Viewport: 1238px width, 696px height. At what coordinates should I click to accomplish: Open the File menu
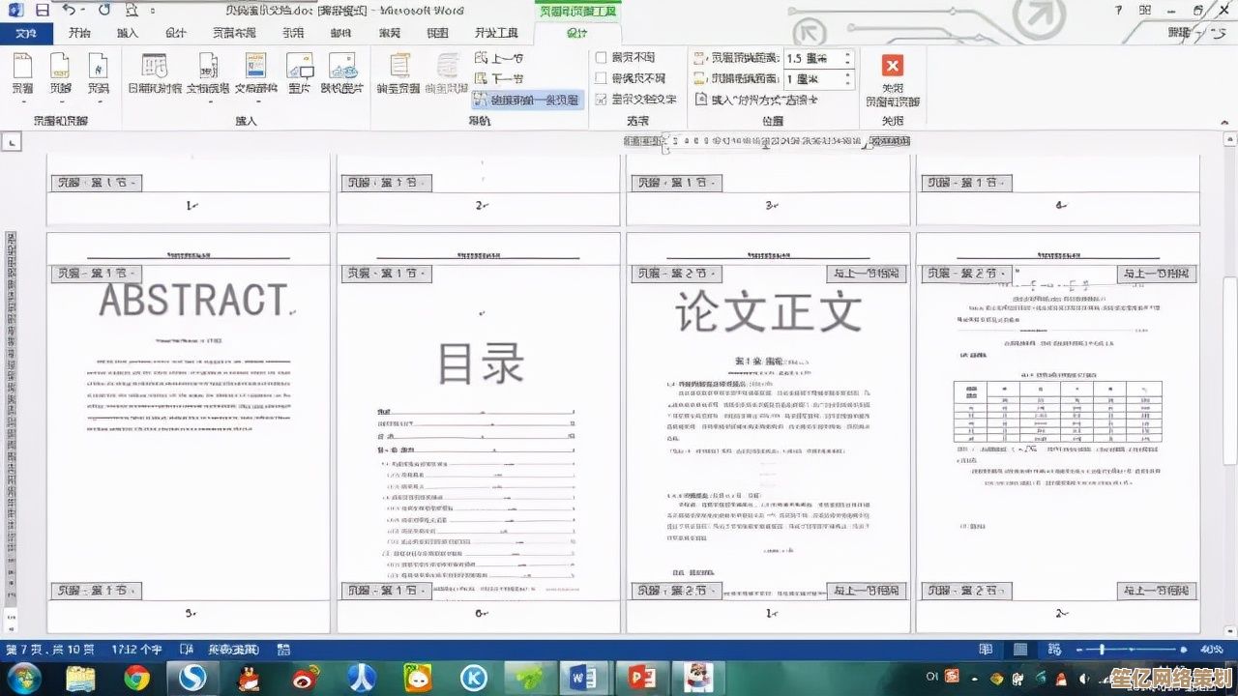[x=29, y=32]
